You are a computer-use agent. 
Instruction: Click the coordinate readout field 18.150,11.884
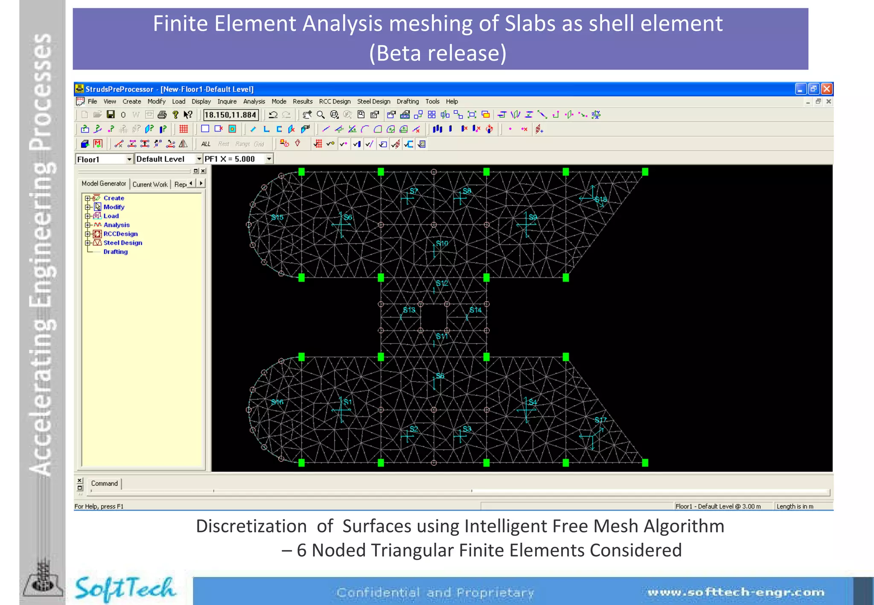pyautogui.click(x=230, y=115)
